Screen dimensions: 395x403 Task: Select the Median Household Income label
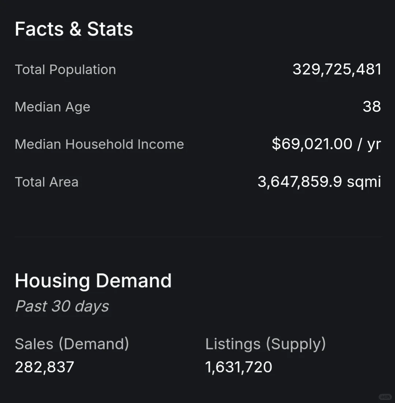tap(99, 144)
